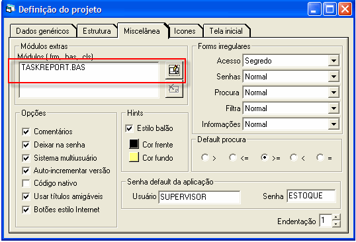Click the Endentação value field
356x242 pixels.
pyautogui.click(x=326, y=220)
